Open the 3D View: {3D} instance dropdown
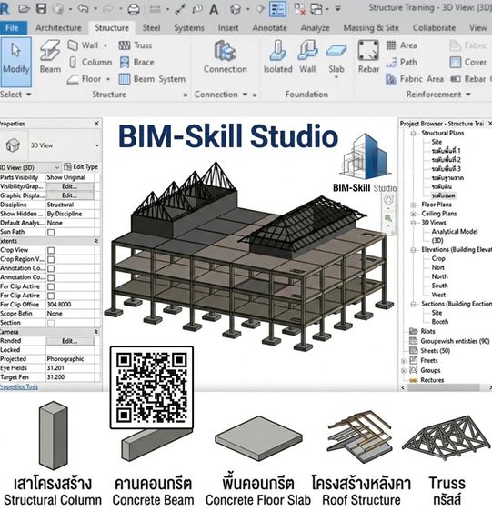 tap(56, 167)
